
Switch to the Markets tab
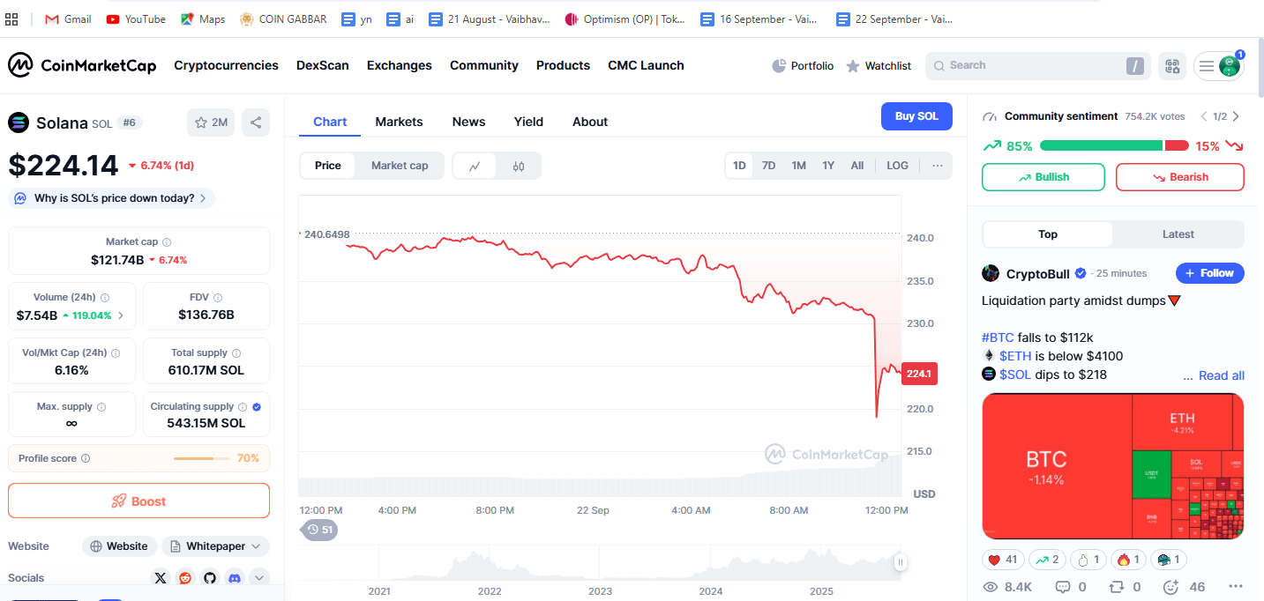[x=399, y=122]
